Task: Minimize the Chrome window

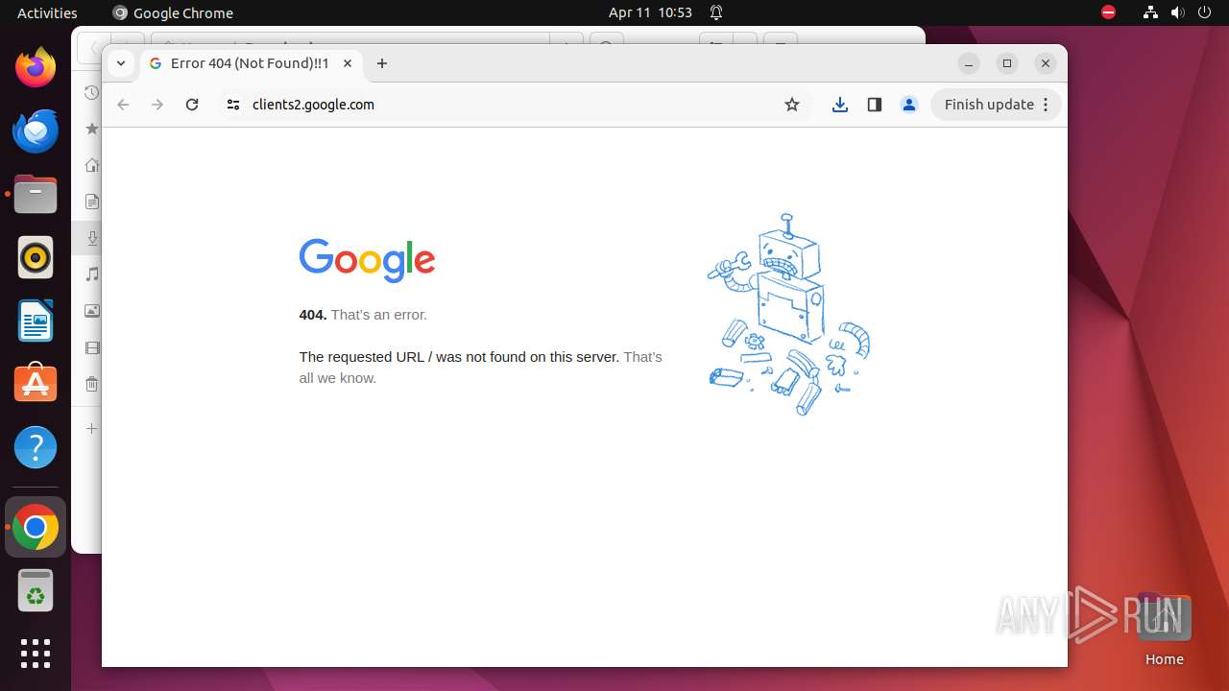Action: pos(969,63)
